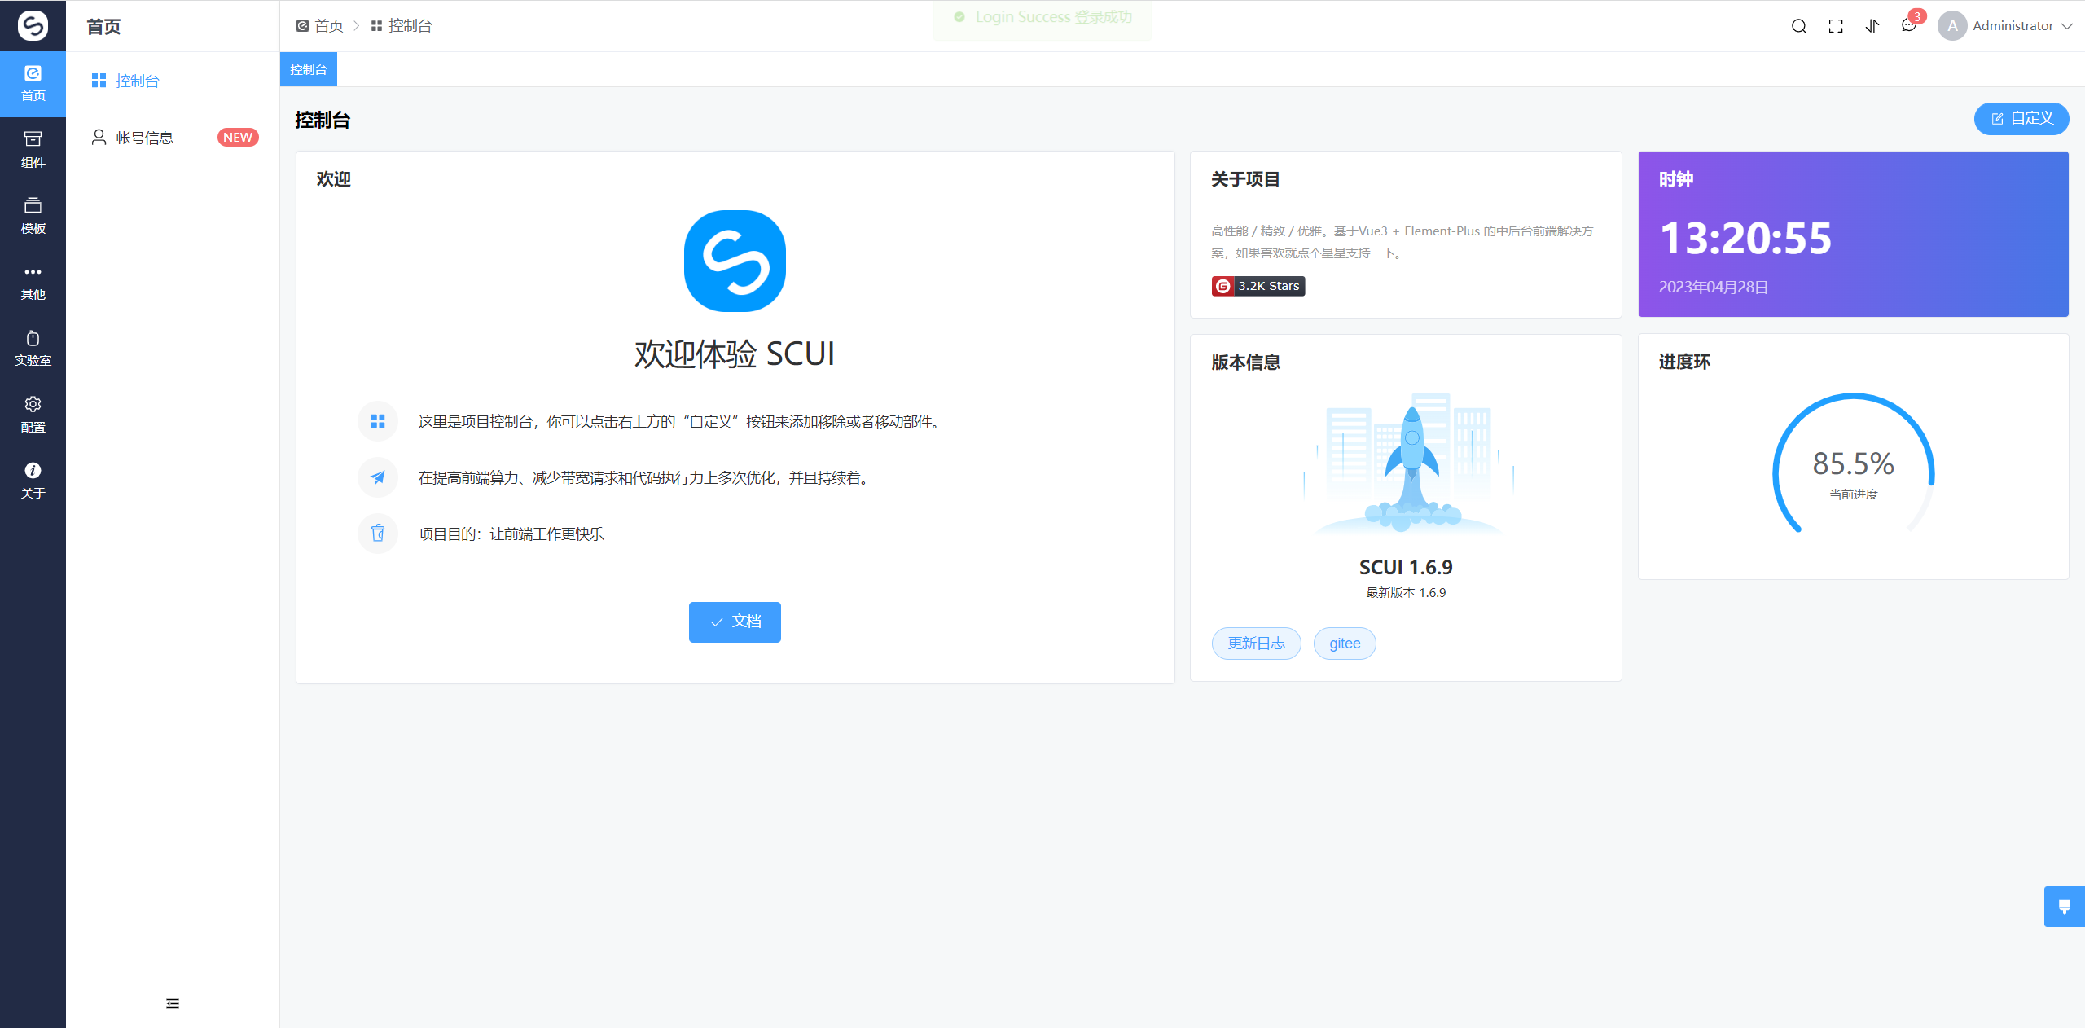Image resolution: width=2085 pixels, height=1028 pixels.
Task: Switch to the 控制台 tab
Action: click(x=309, y=69)
